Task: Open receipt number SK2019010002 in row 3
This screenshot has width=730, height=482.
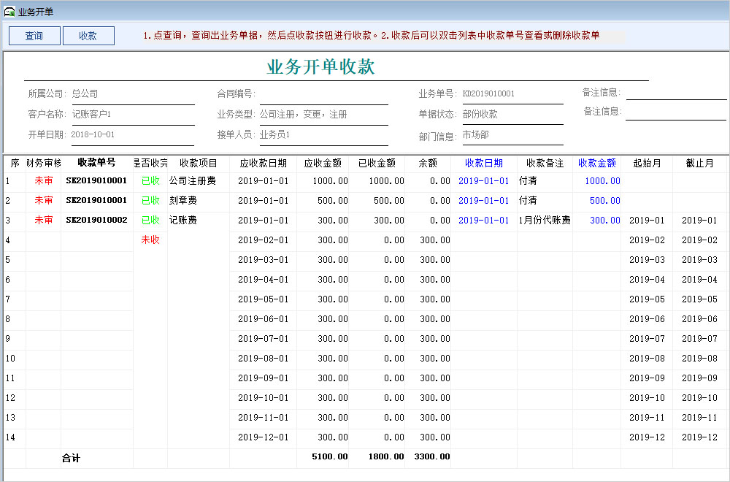Action: 96,220
